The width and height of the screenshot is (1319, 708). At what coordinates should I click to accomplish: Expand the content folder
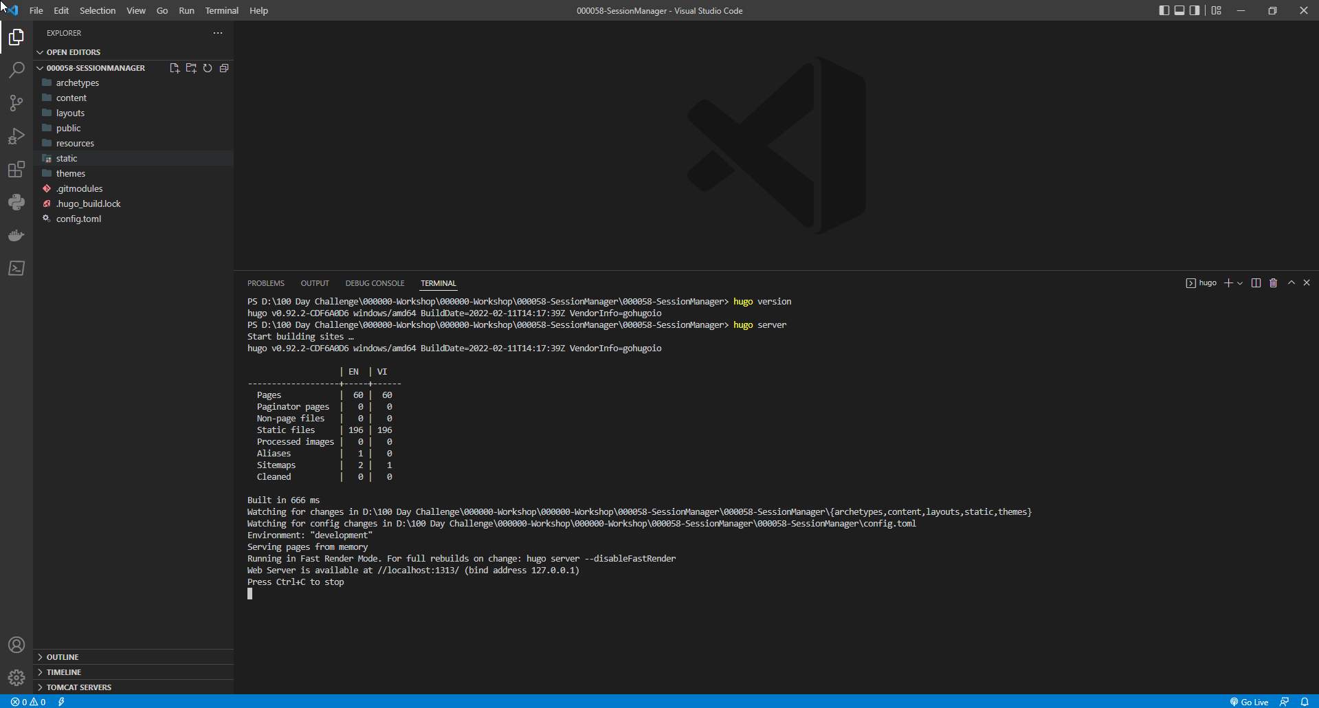[x=133, y=98]
